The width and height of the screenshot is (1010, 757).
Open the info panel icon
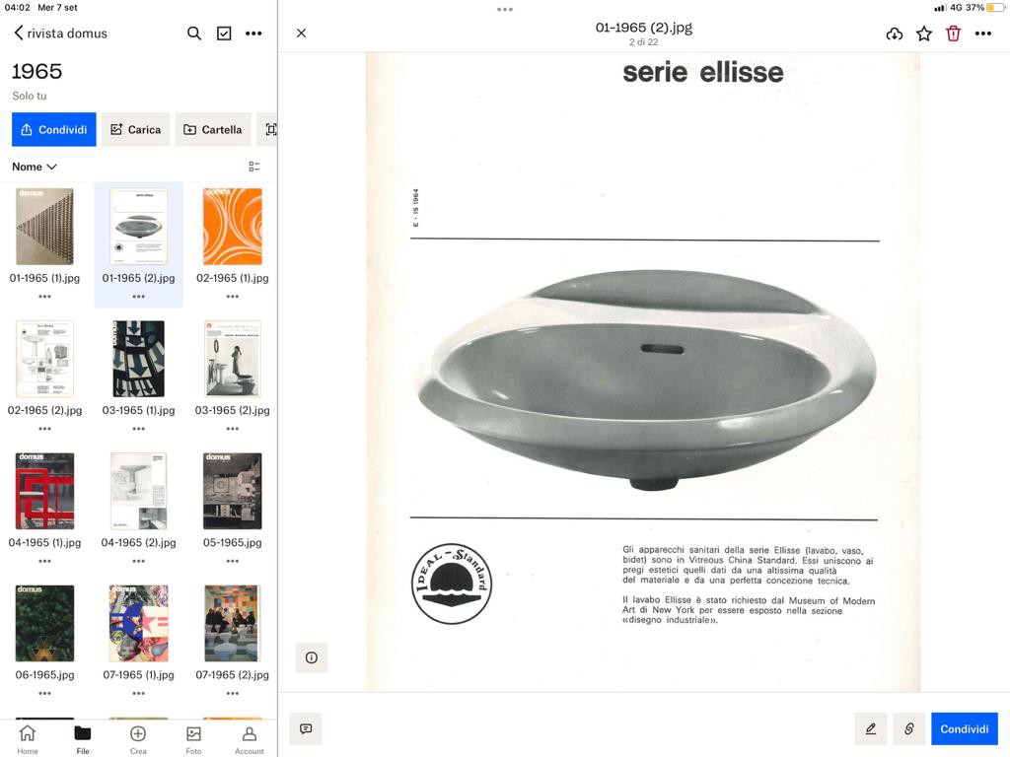point(311,657)
